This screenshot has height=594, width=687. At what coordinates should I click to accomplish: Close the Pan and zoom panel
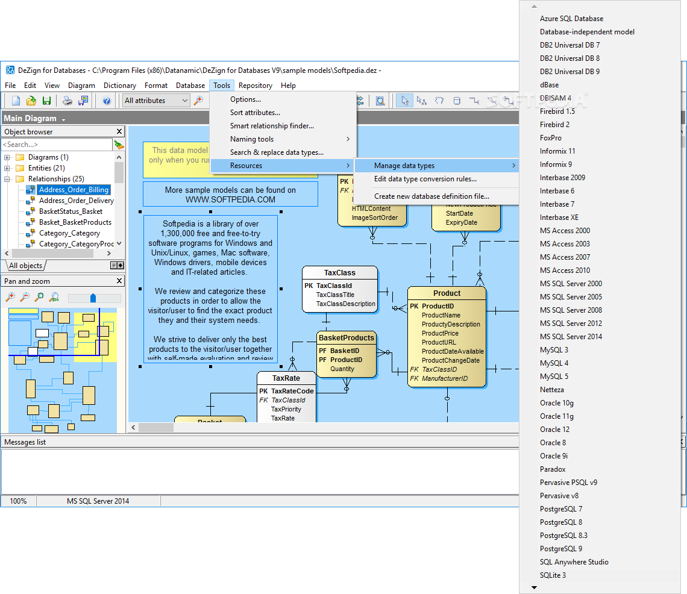point(119,281)
